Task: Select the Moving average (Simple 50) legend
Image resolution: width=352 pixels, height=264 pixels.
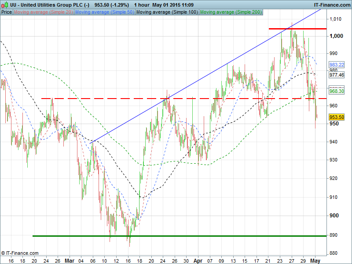Action: tap(105, 12)
